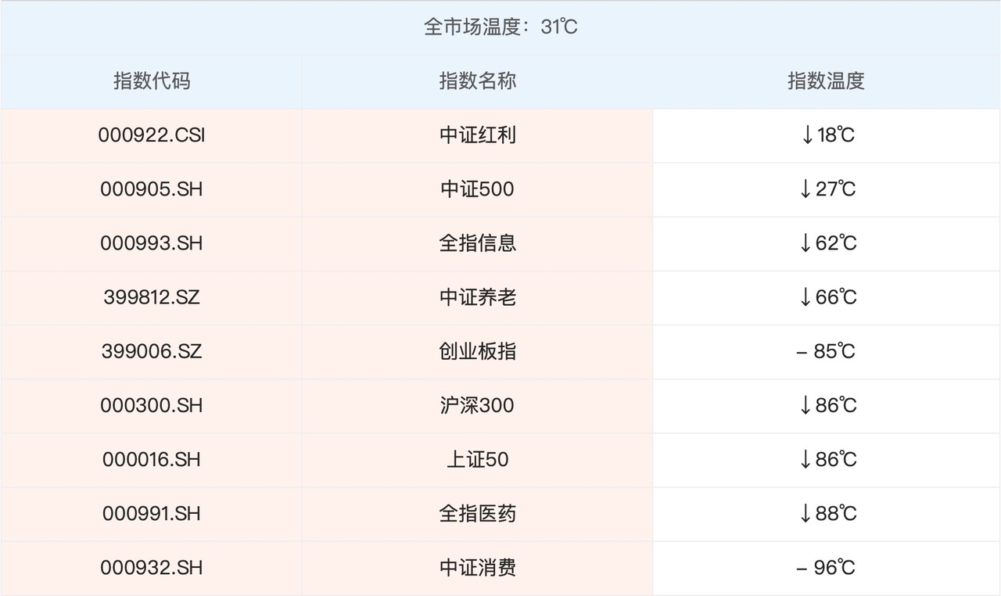The width and height of the screenshot is (1001, 596).
Task: Click the down arrow in 上证50 row
Action: pos(805,459)
